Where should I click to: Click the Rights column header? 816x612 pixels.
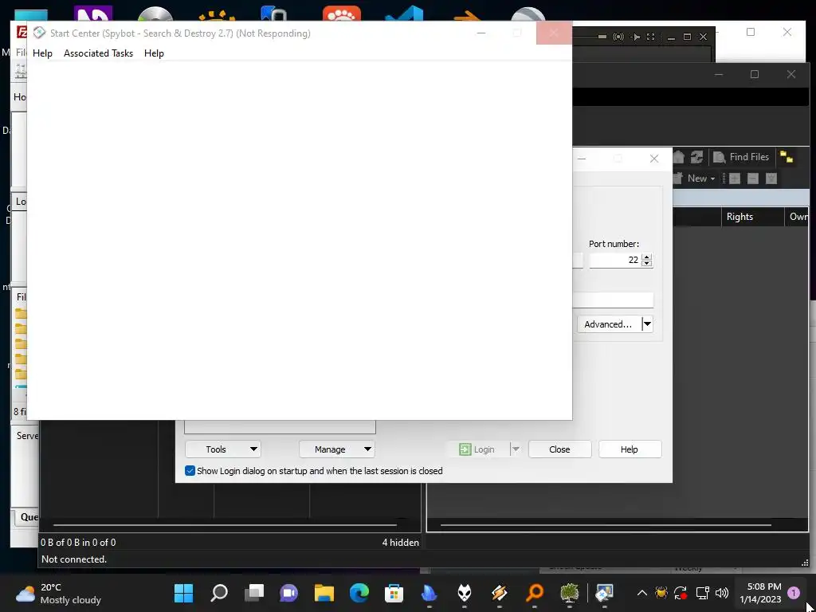click(752, 217)
